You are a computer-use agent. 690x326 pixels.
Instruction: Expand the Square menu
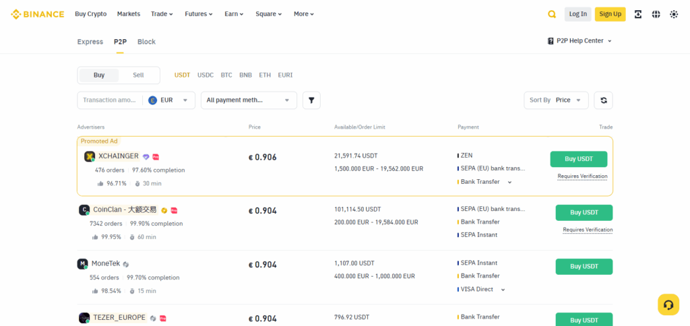pos(270,14)
